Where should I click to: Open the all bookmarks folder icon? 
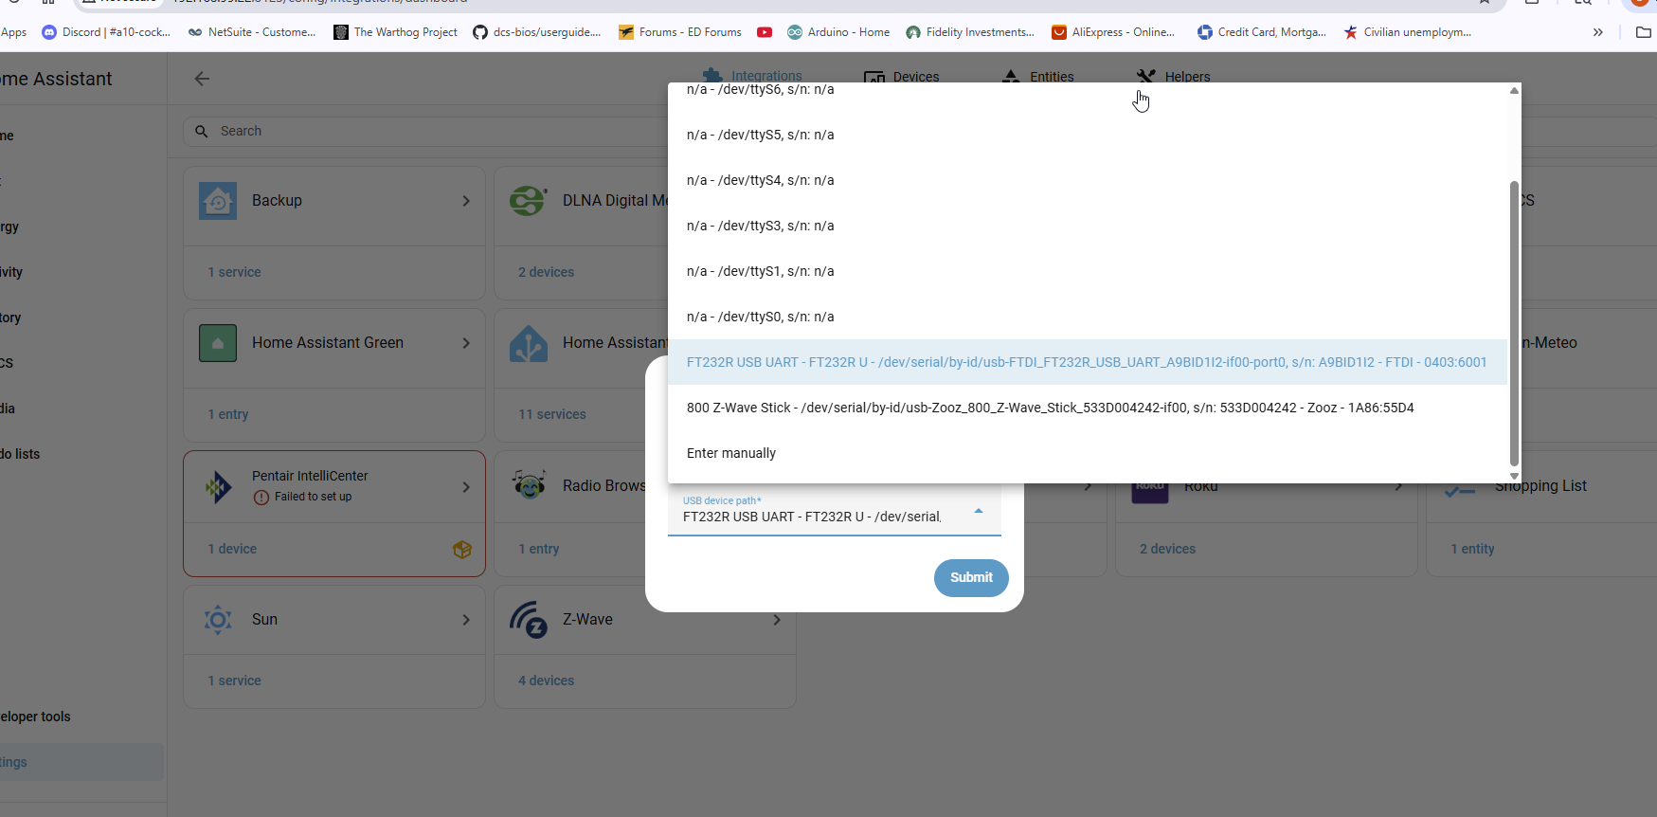(1644, 32)
